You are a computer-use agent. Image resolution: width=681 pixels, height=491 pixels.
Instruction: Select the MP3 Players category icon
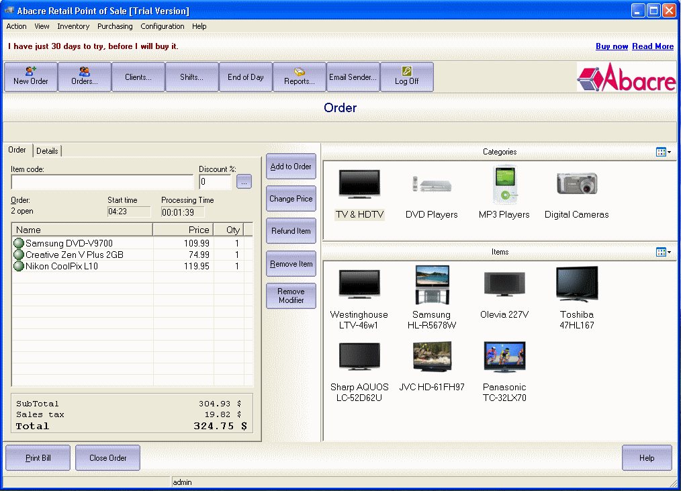tap(504, 185)
